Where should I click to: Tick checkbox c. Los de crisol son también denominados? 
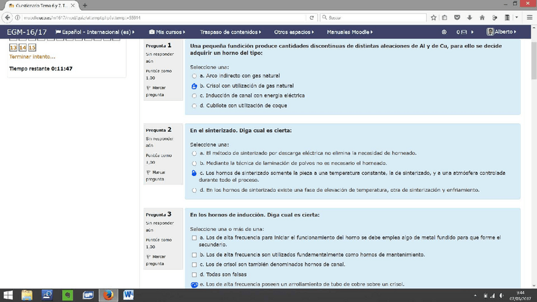[194, 265]
